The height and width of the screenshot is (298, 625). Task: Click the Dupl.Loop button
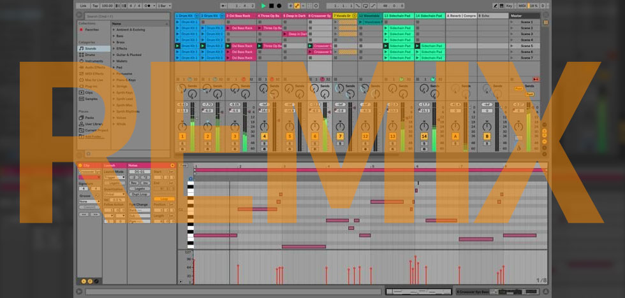click(x=140, y=194)
